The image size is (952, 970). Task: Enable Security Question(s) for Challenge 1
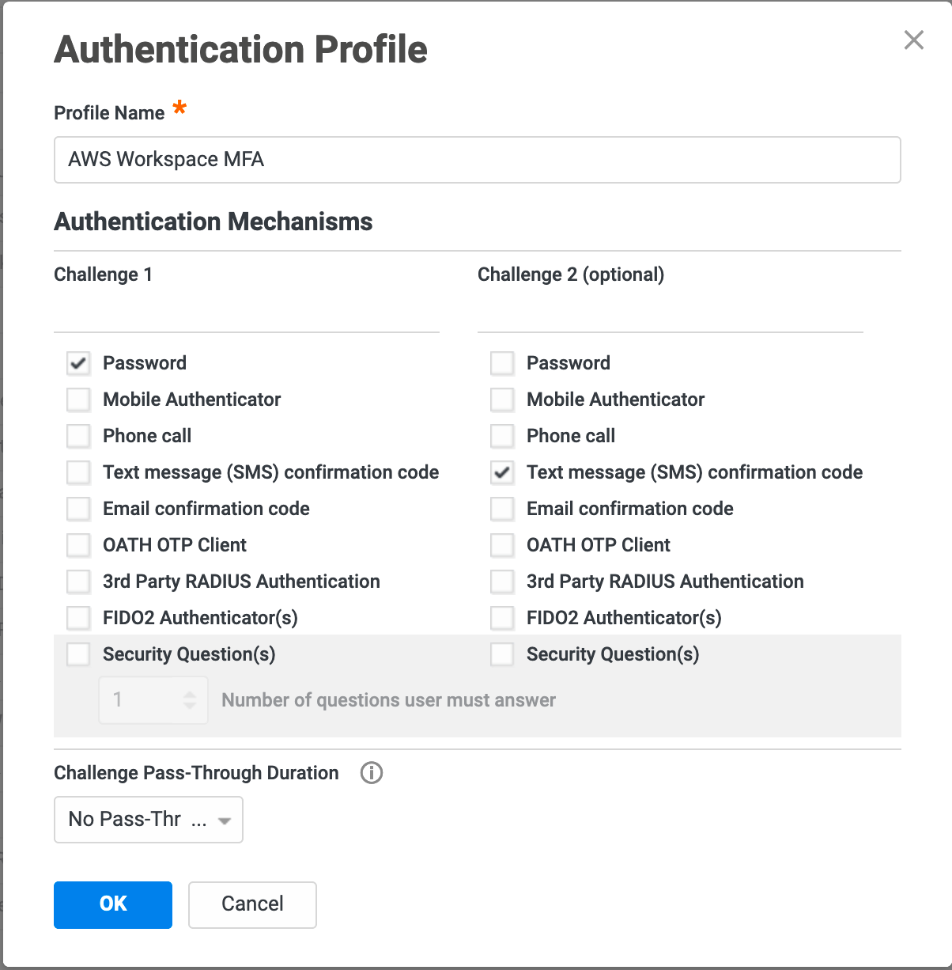click(78, 654)
